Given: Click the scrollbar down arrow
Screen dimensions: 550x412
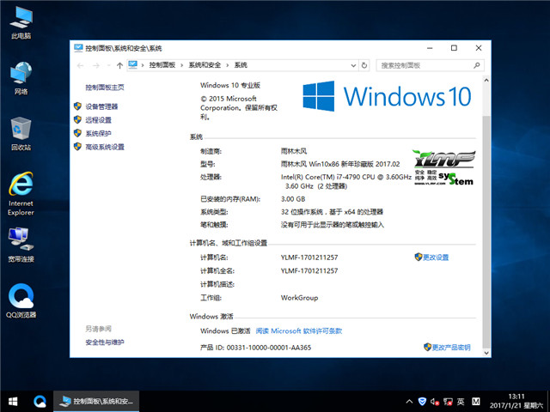Looking at the screenshot, I should click(x=486, y=353).
